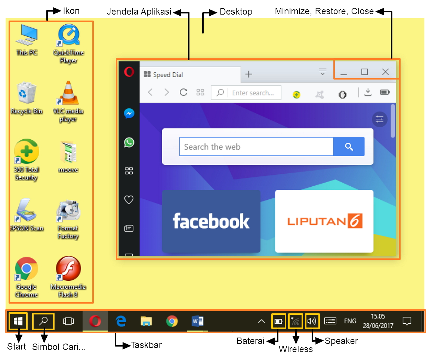Viewport: 432px width, 357px height.
Task: Select the 360 Total Security desktop icon
Action: click(x=27, y=160)
